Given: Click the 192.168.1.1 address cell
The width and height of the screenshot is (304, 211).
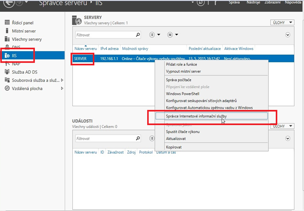Looking at the screenshot, I should coord(109,59).
